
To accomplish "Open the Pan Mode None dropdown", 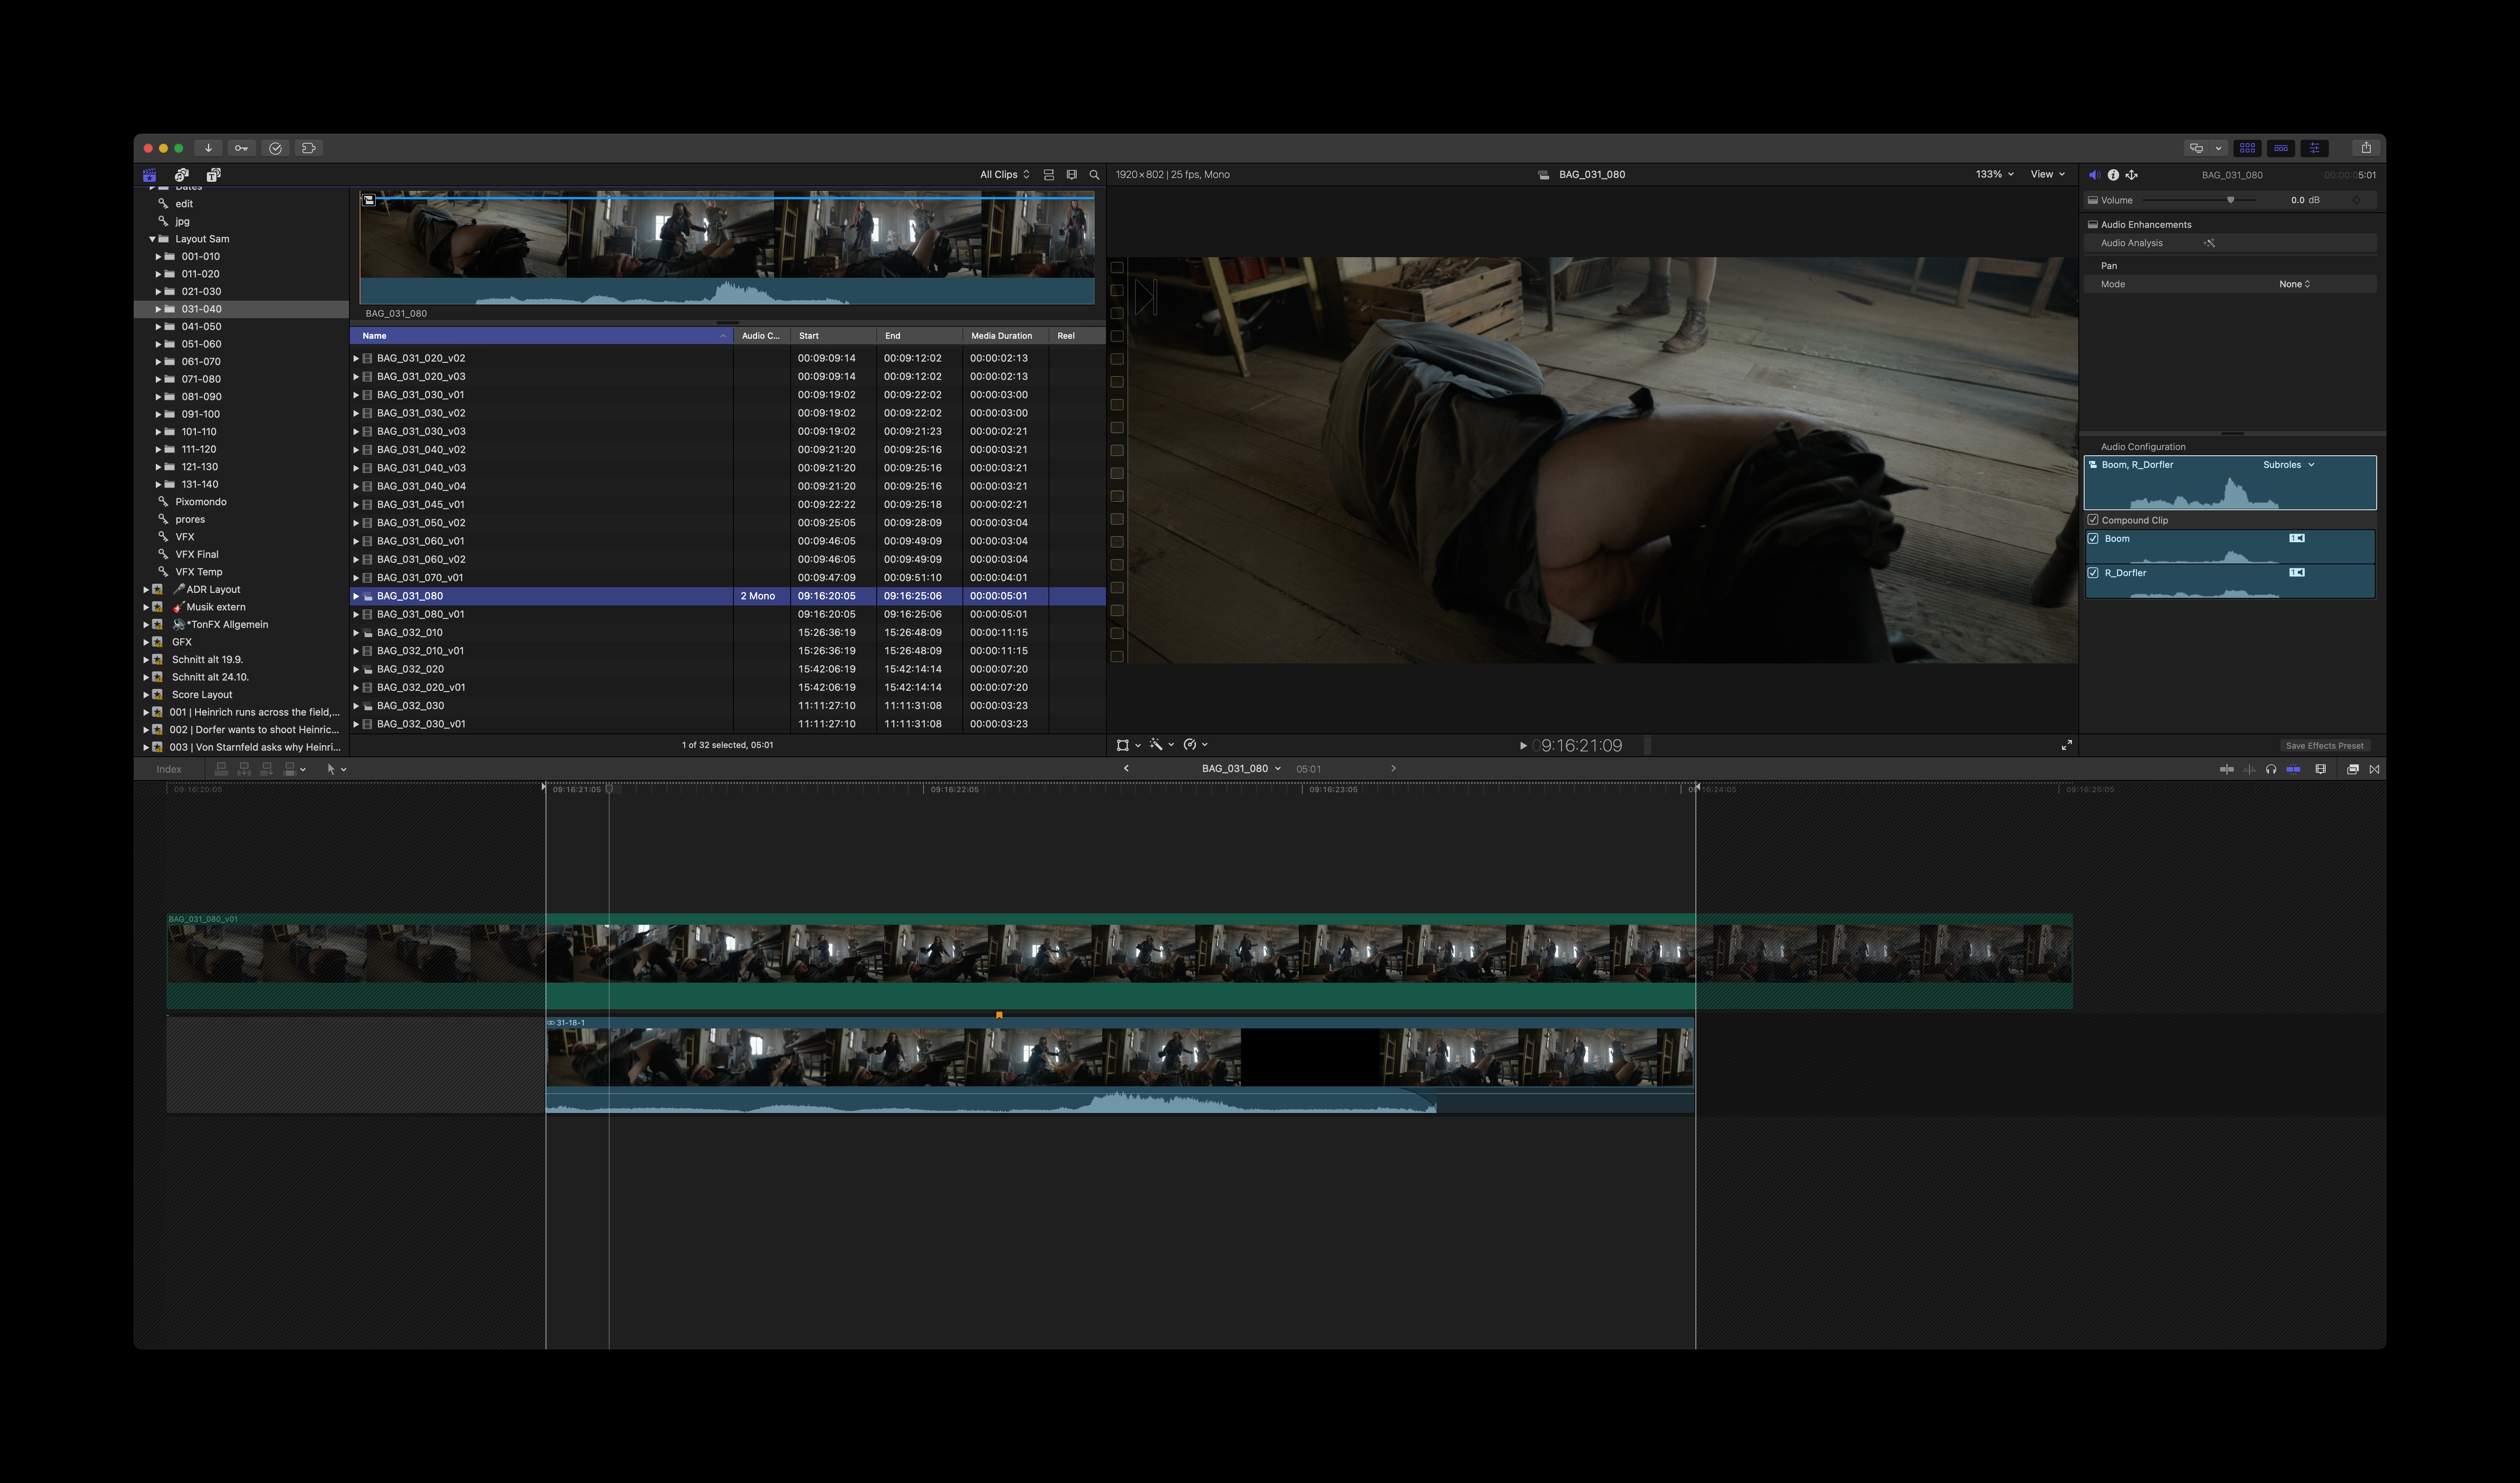I will coord(2294,284).
